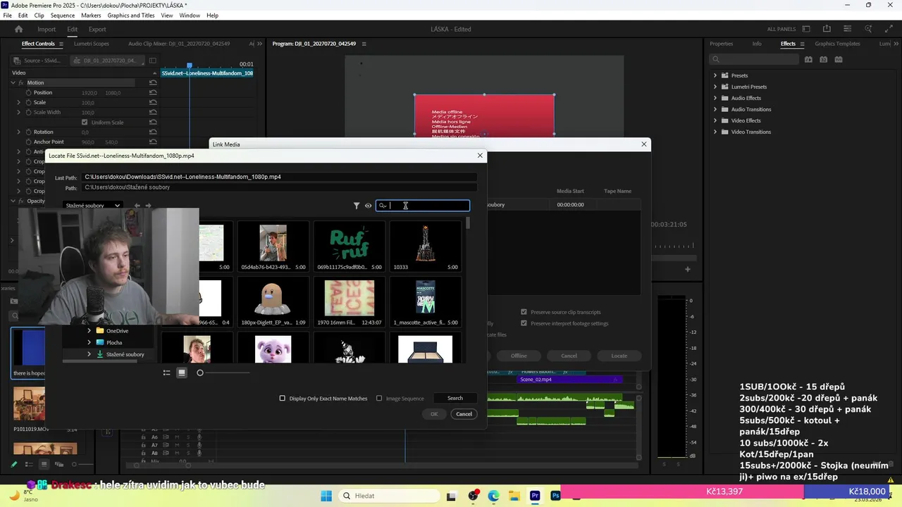Expand Lumetri Presets folder
Screen dimensions: 902x507
715,87
